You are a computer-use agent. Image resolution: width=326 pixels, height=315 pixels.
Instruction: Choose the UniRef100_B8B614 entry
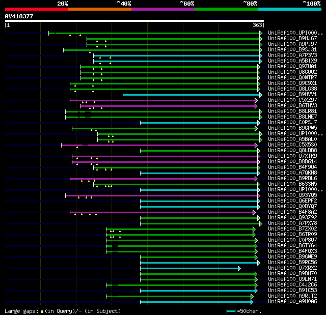click(292, 162)
